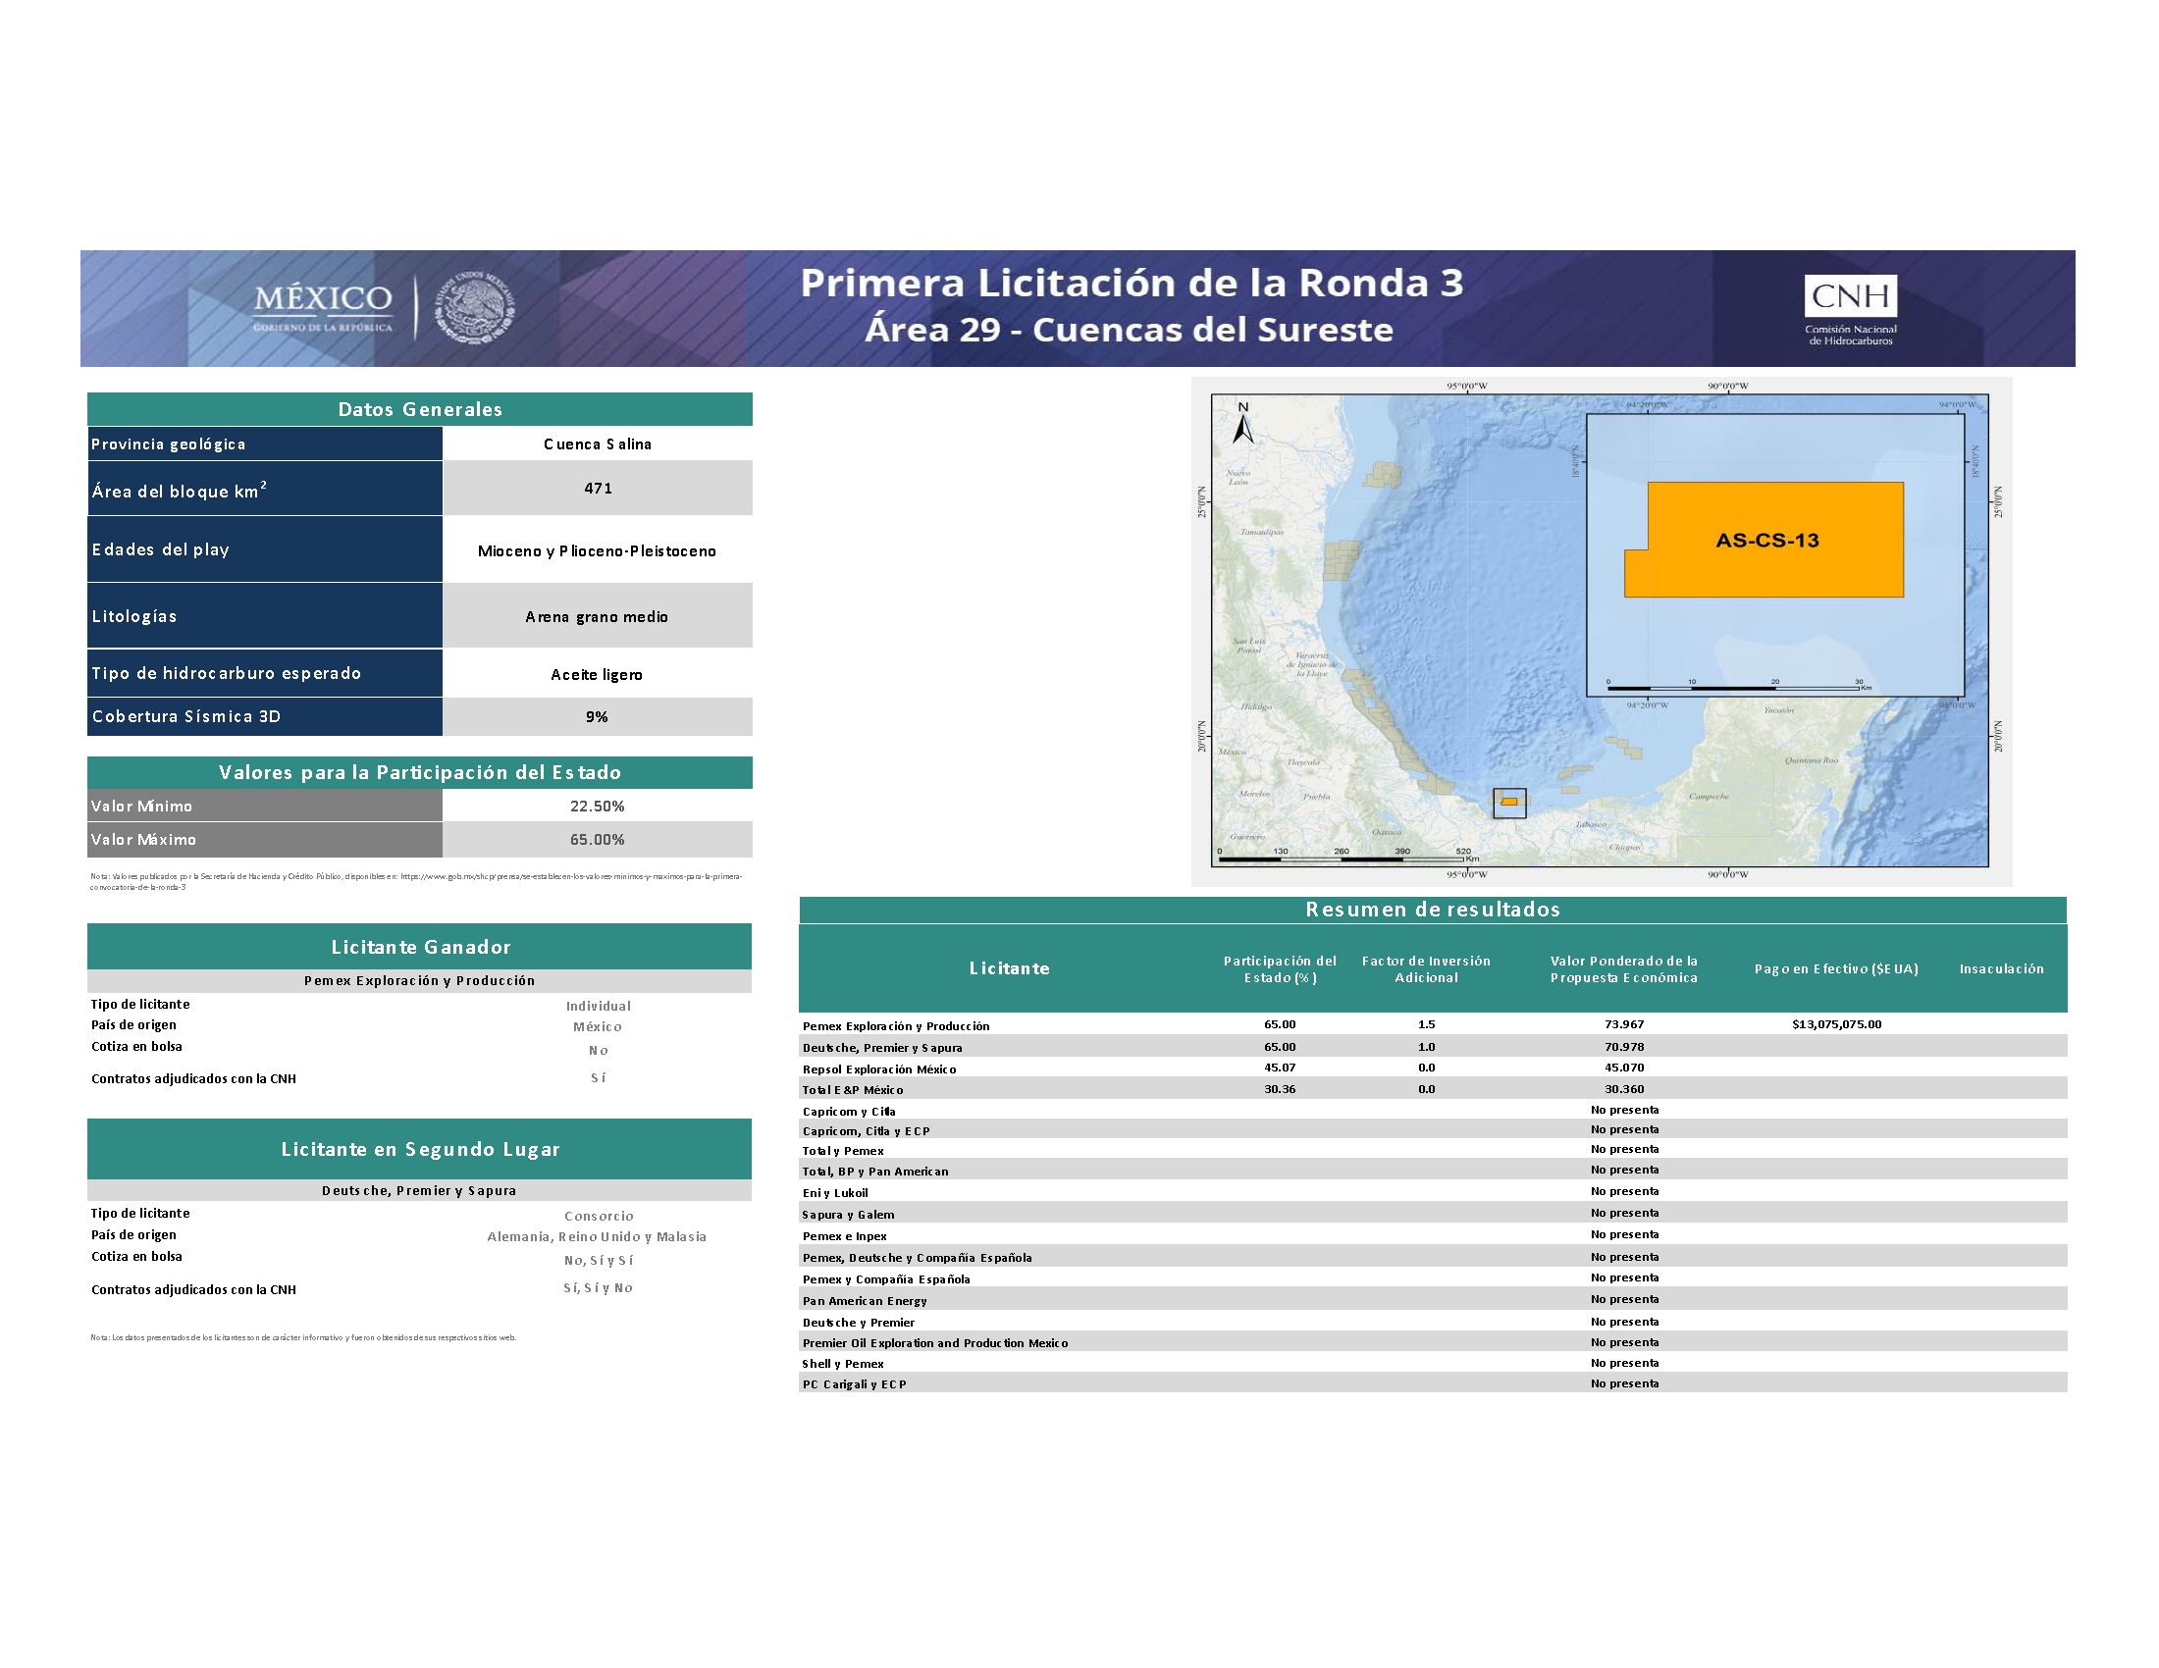Click the 'Individual' bidder type value
This screenshot has height=1668, width=2159.
[598, 1006]
